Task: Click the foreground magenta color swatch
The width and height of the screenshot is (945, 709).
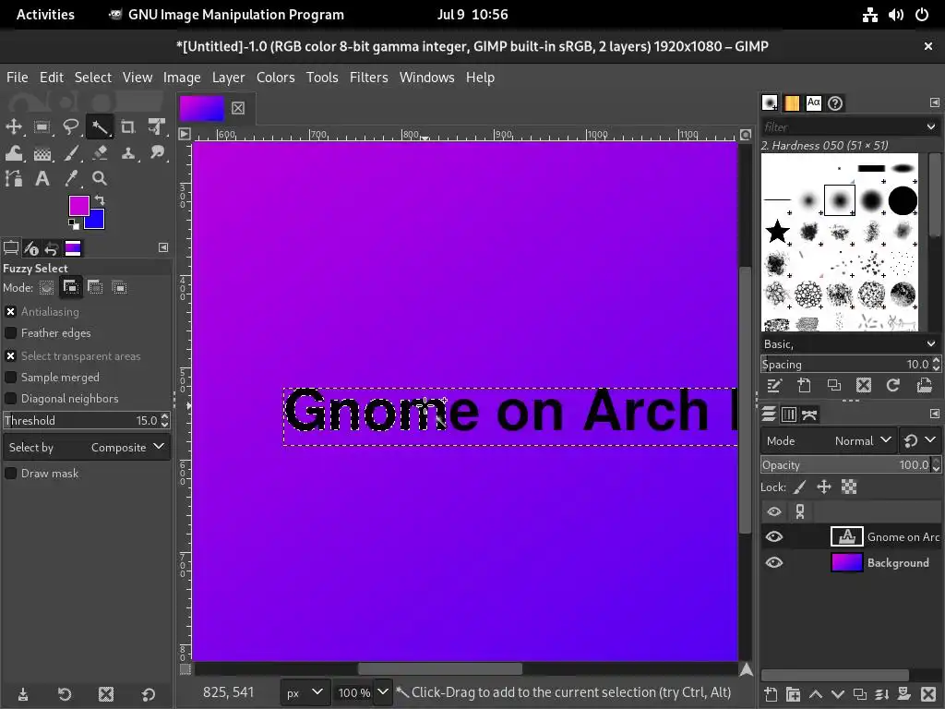Action: [78, 205]
